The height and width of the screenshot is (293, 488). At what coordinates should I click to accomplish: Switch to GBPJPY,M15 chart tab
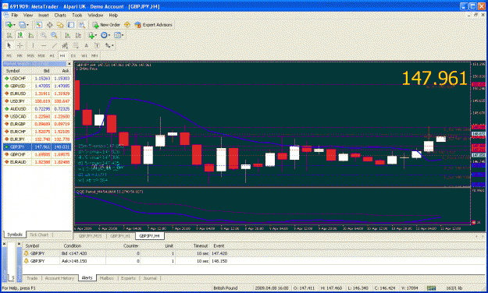click(x=91, y=236)
